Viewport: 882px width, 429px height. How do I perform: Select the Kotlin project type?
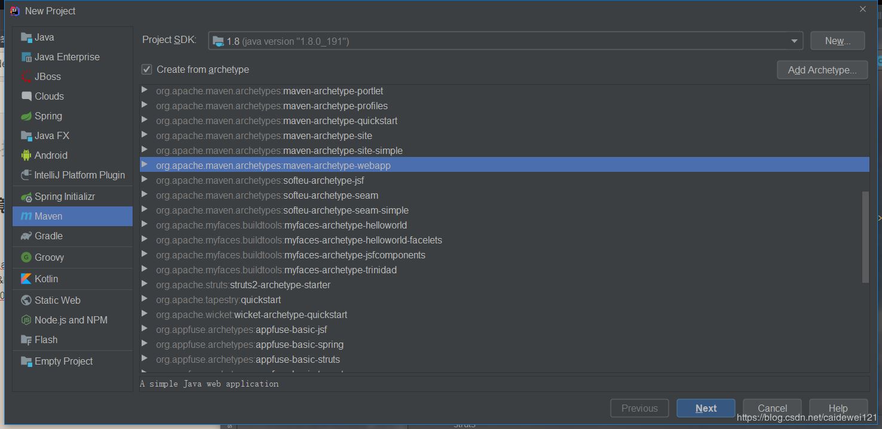pos(48,279)
